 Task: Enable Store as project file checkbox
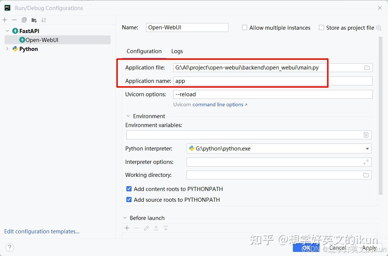[321, 28]
